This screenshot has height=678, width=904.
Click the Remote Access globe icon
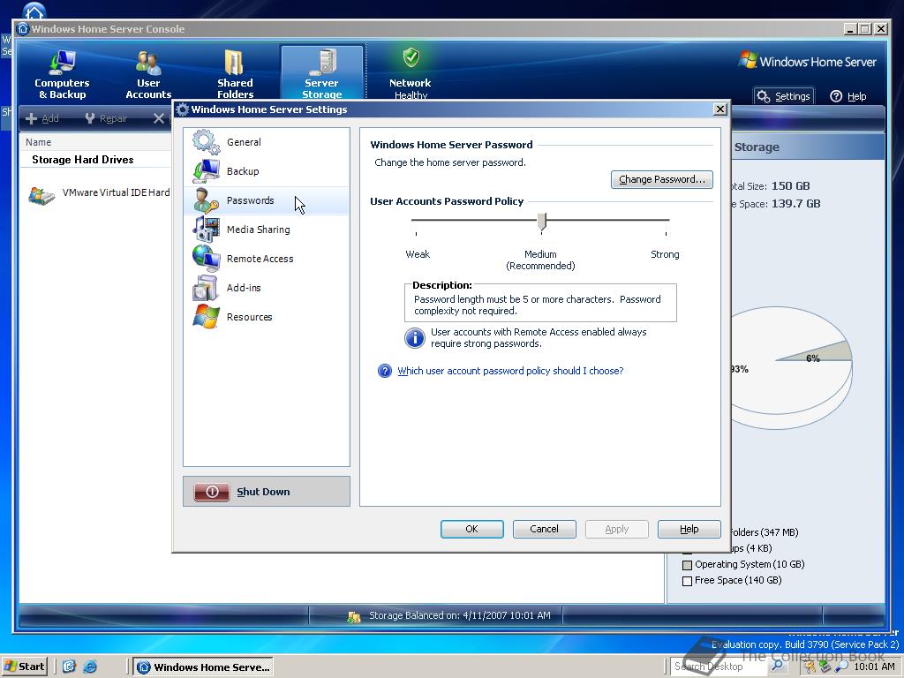[206, 259]
